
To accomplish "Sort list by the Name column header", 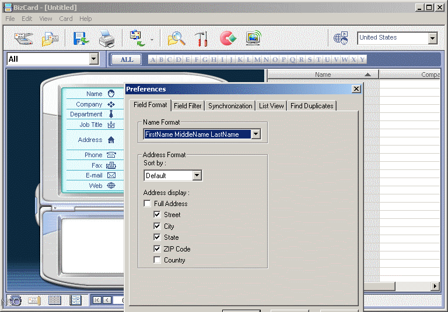I will tap(323, 75).
